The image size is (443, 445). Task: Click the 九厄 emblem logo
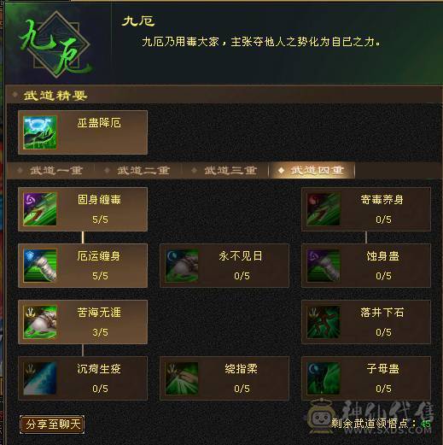(x=57, y=45)
